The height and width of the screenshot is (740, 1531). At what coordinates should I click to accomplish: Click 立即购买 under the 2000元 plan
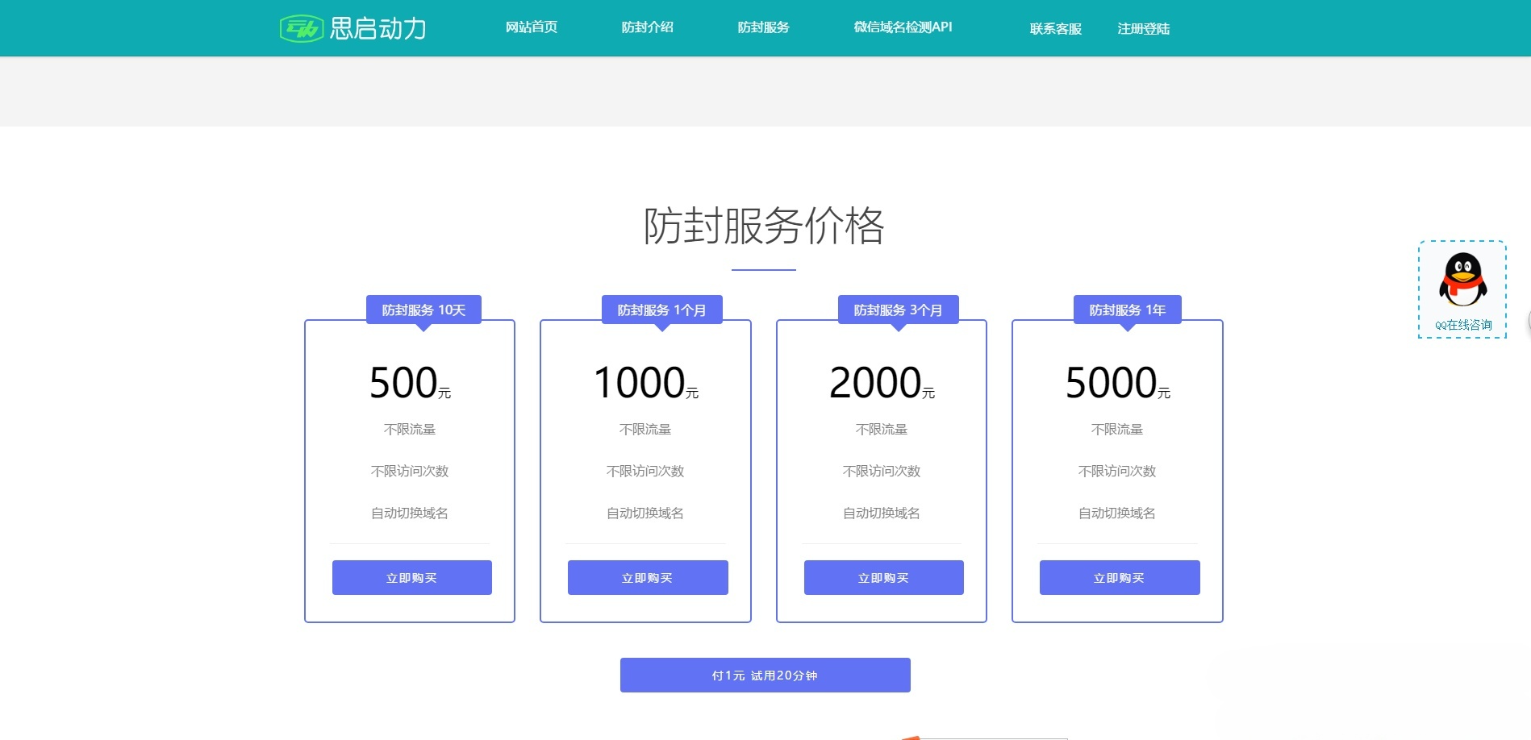click(883, 577)
